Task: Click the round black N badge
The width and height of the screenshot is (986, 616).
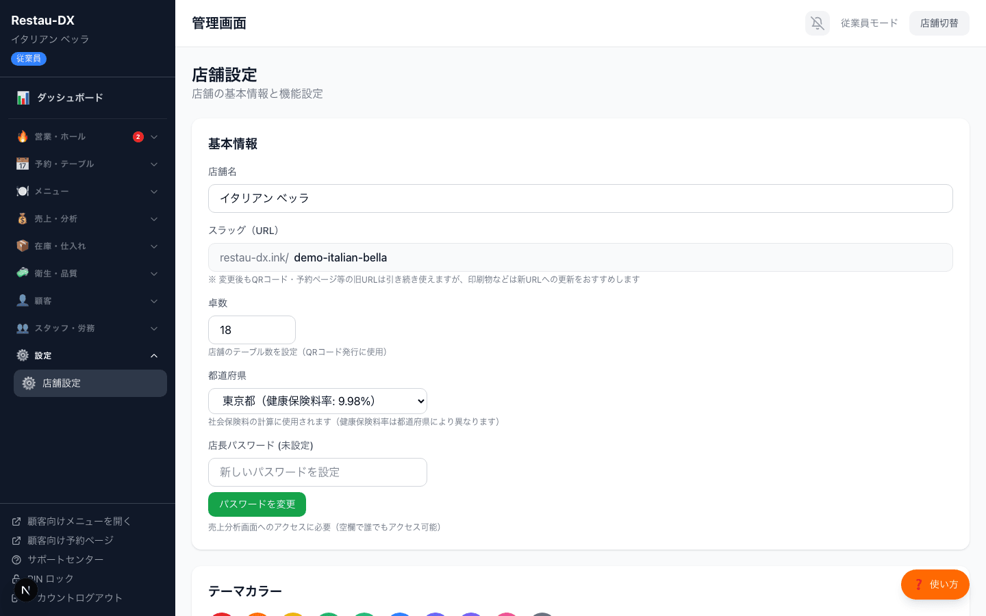Action: pyautogui.click(x=26, y=590)
